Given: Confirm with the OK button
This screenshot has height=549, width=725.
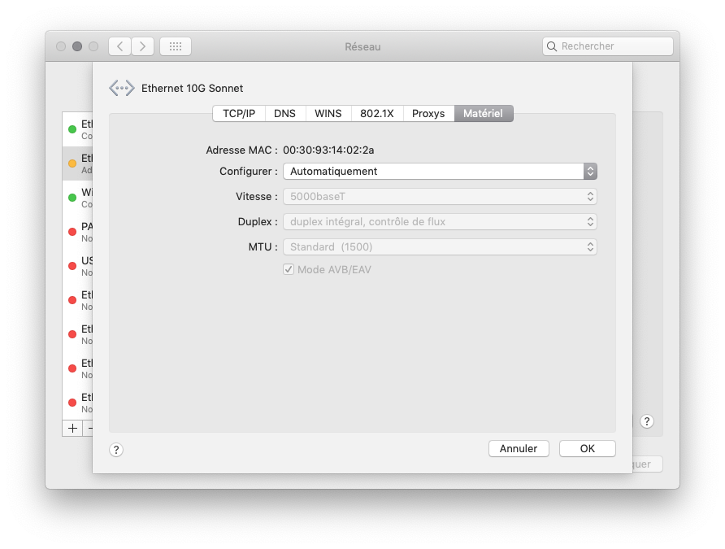Looking at the screenshot, I should (x=587, y=449).
